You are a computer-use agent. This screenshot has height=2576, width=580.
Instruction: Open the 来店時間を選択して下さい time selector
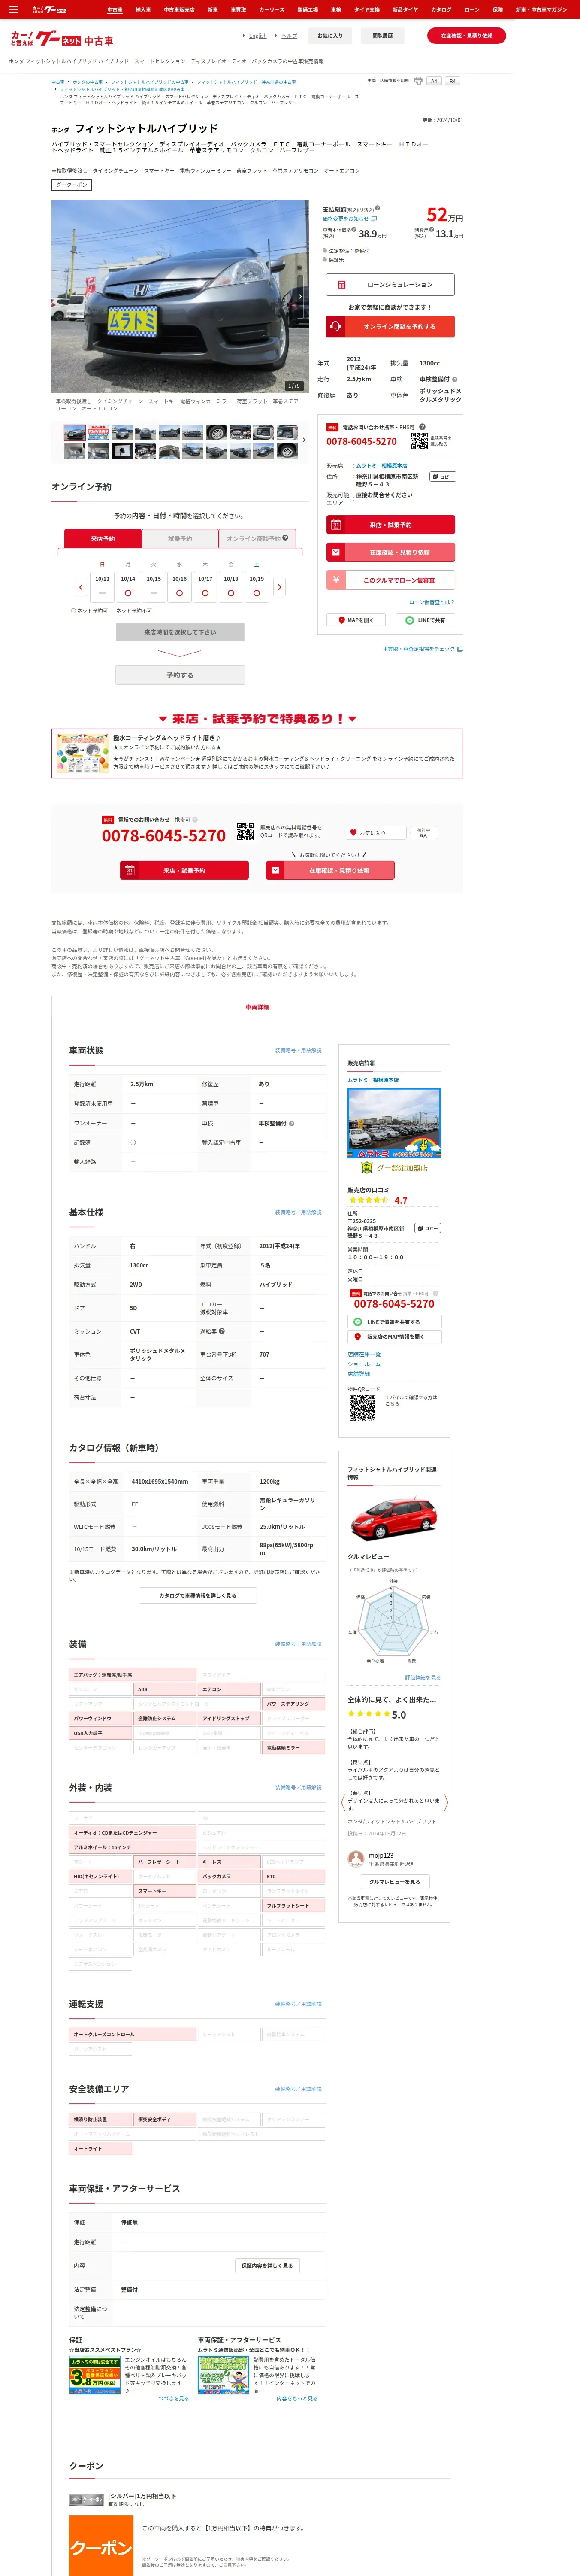coord(180,632)
